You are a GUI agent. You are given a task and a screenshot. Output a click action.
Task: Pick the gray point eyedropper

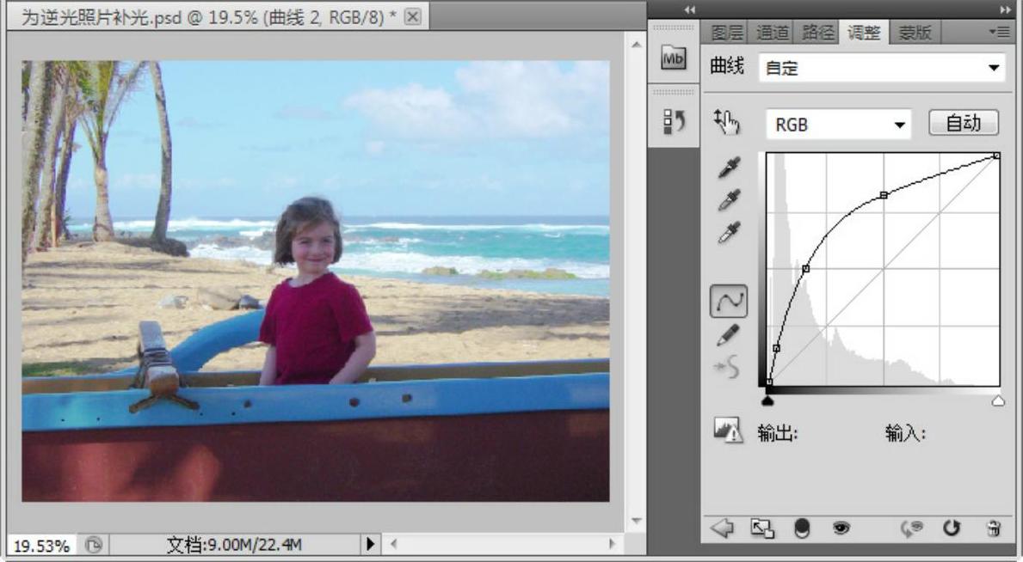point(728,200)
